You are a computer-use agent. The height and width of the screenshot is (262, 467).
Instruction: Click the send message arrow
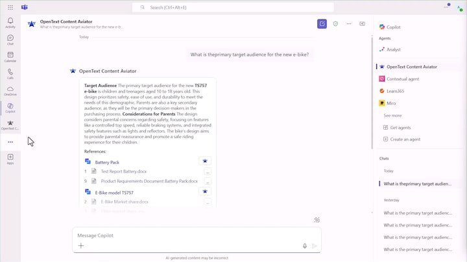pyautogui.click(x=314, y=246)
